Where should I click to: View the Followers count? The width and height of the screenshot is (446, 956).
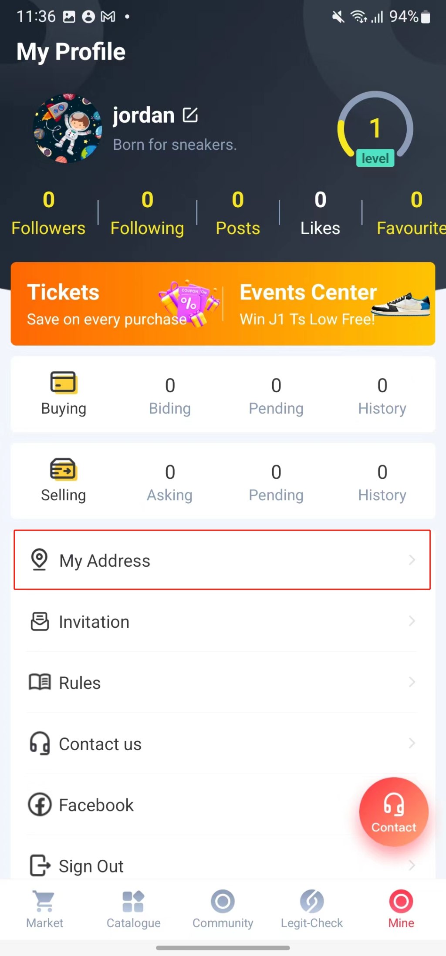point(48,212)
